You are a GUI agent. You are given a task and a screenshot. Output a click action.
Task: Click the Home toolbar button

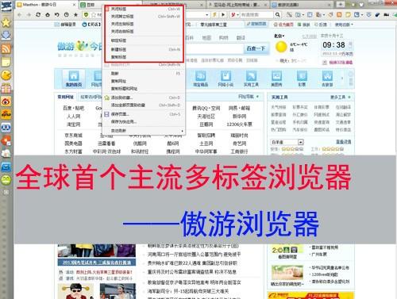click(48, 15)
